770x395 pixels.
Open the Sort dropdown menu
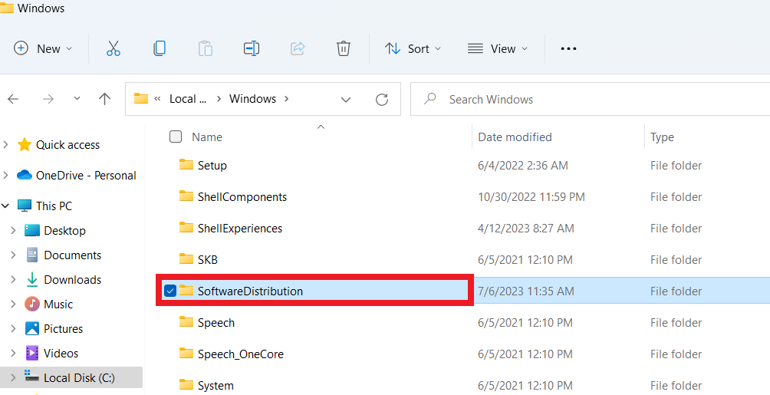point(413,48)
